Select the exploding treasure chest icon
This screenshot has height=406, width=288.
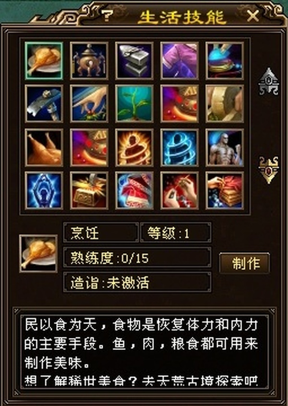(89, 191)
